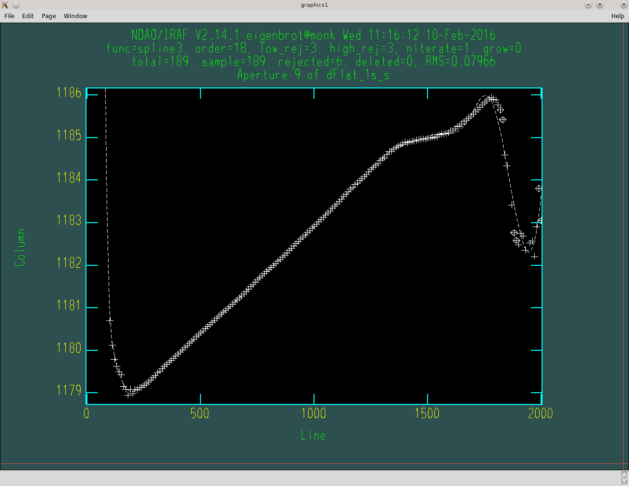629x486 pixels.
Task: Click the 'Line' x-axis label
Action: [x=313, y=435]
